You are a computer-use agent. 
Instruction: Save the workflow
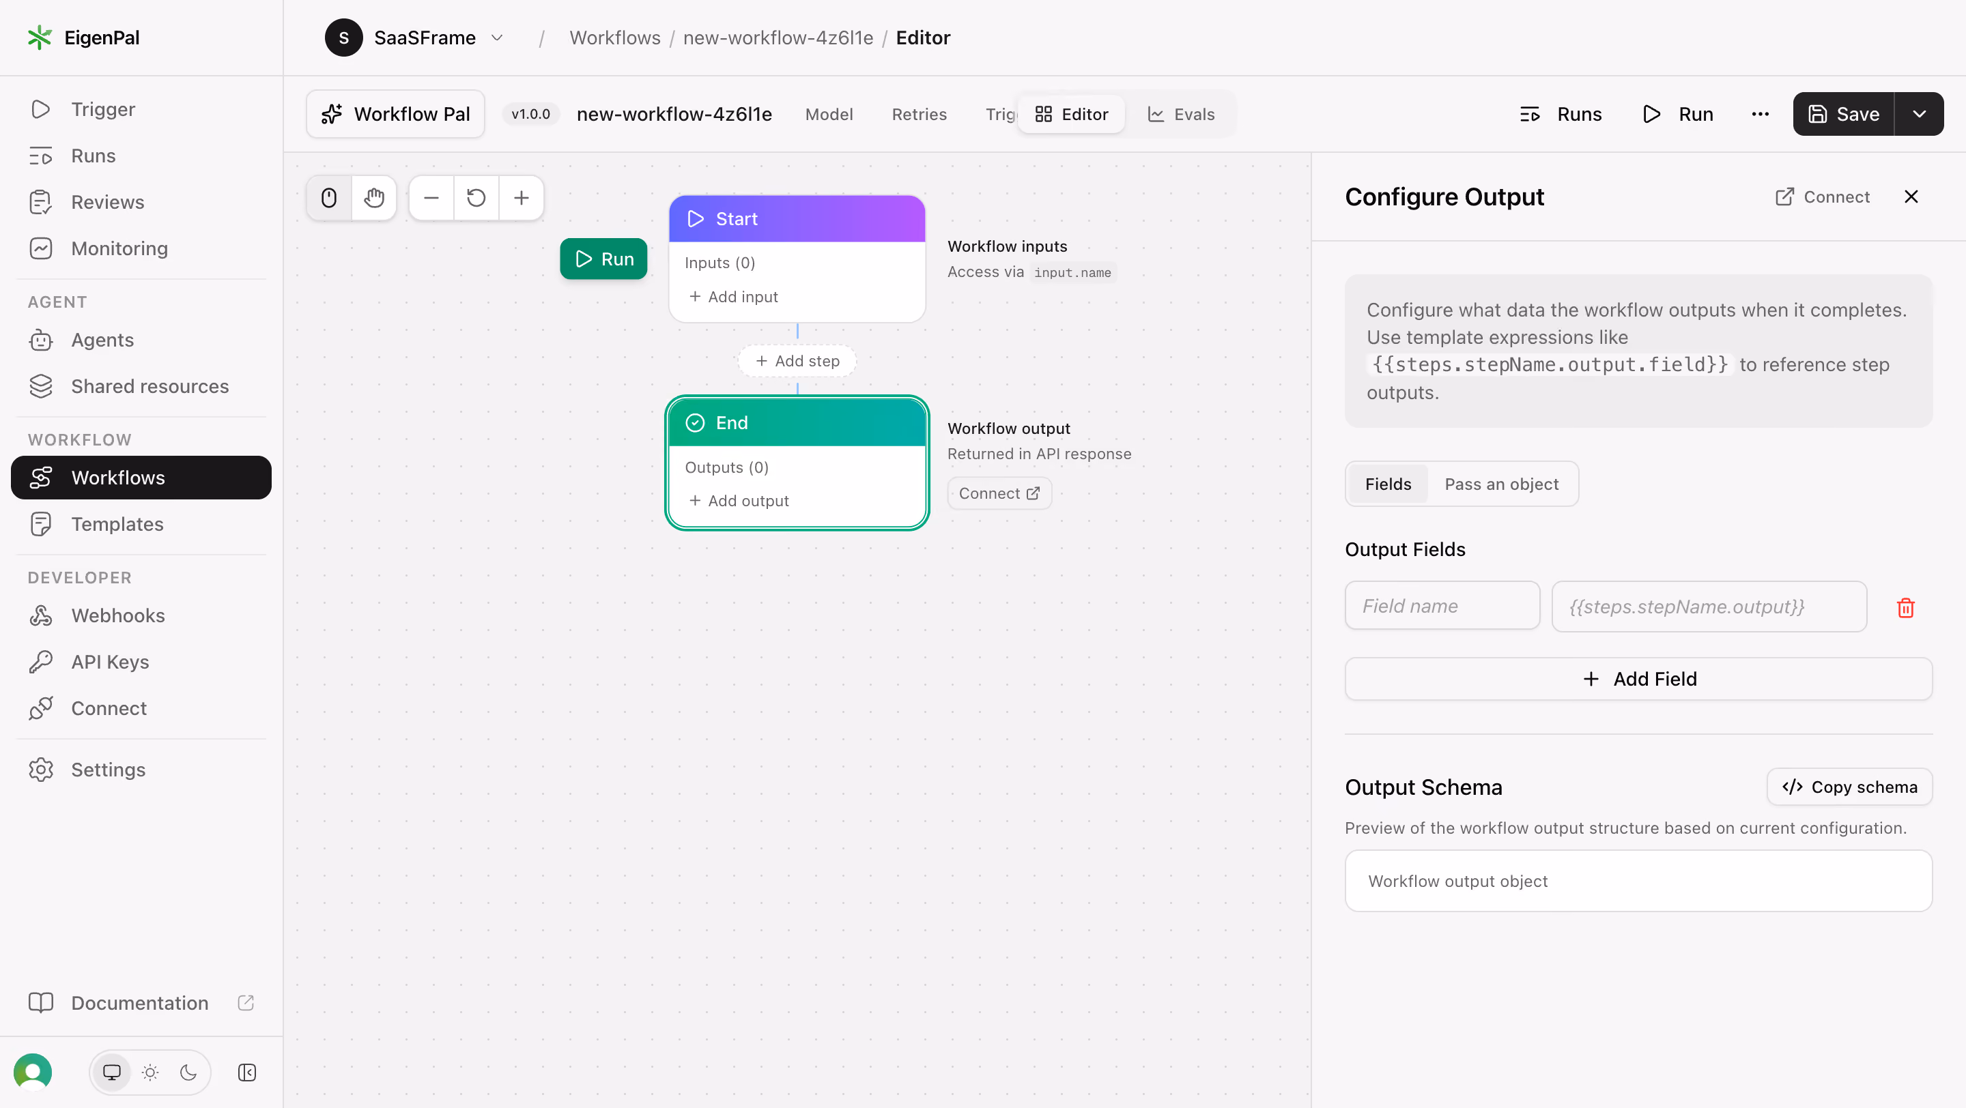tap(1843, 114)
